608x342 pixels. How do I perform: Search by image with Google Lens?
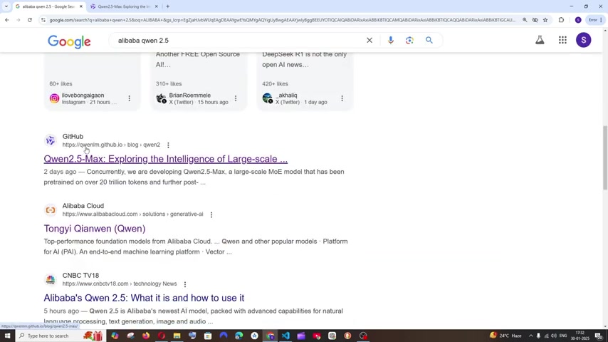click(x=409, y=40)
